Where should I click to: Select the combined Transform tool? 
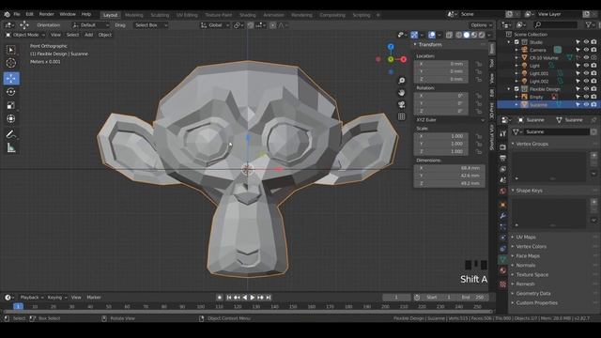[10, 119]
